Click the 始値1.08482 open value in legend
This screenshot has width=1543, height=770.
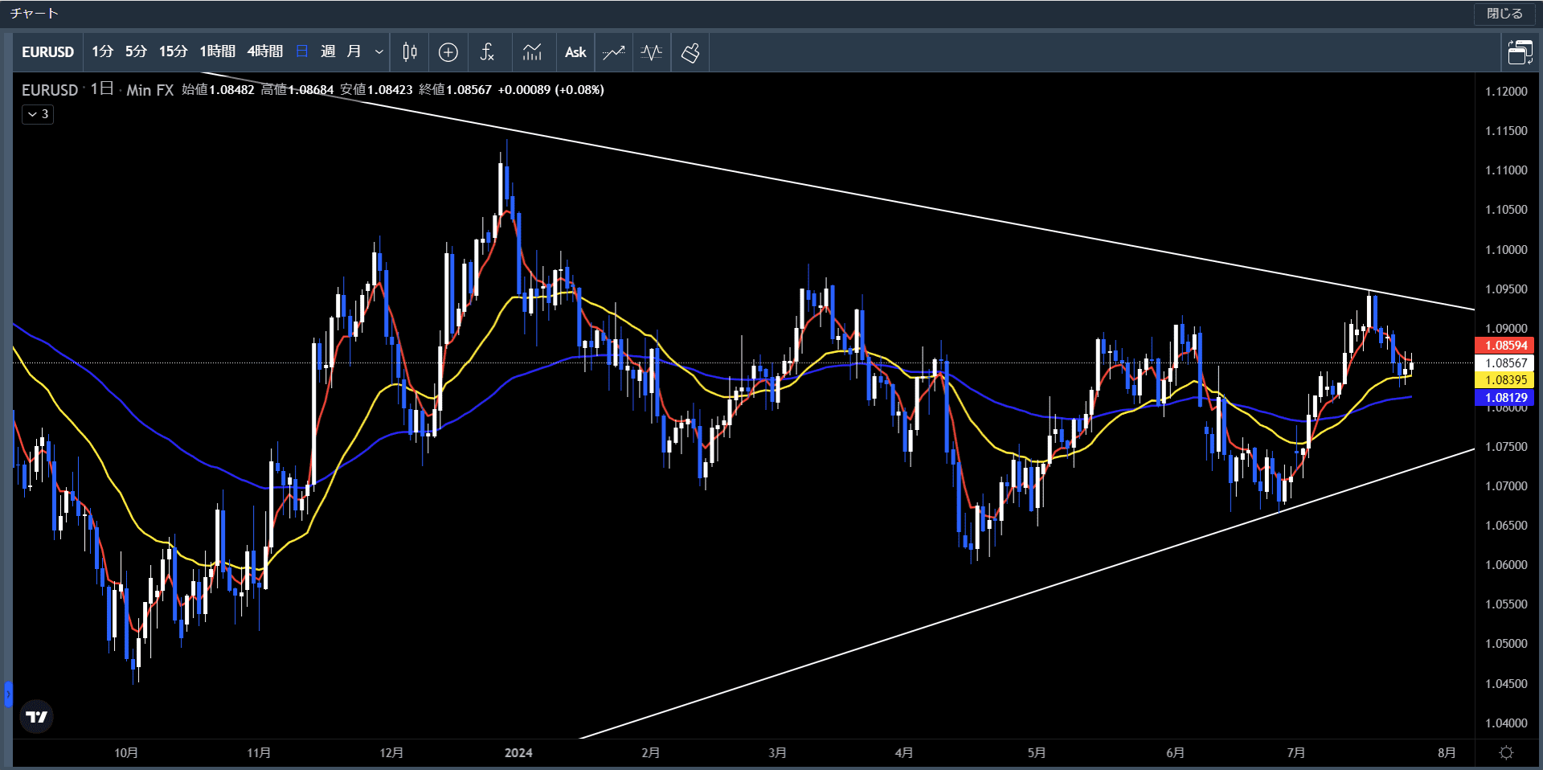(218, 90)
